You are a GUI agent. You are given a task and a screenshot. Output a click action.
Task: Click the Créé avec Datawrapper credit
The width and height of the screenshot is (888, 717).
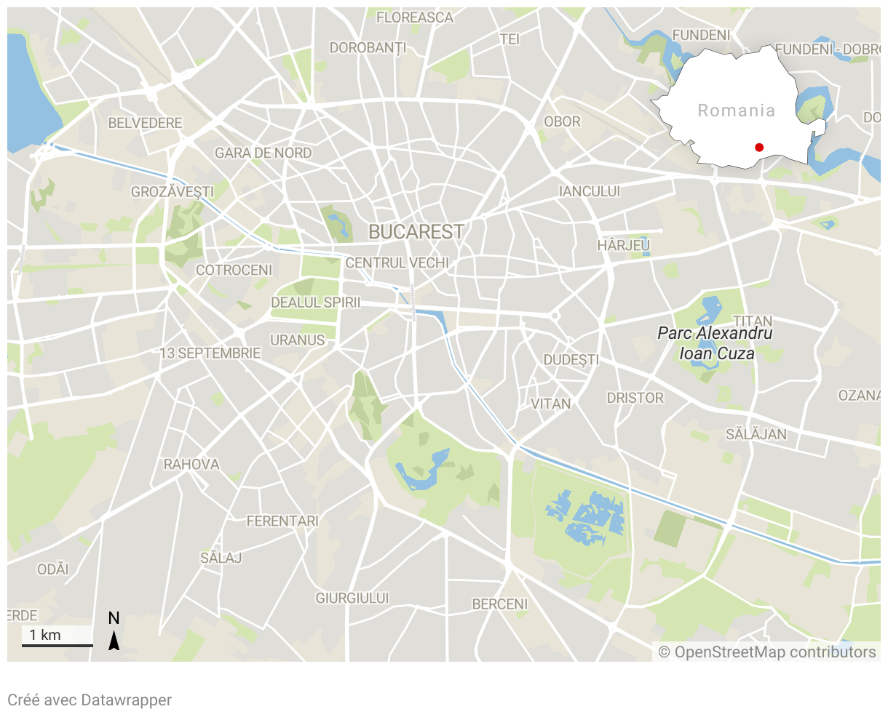(90, 700)
